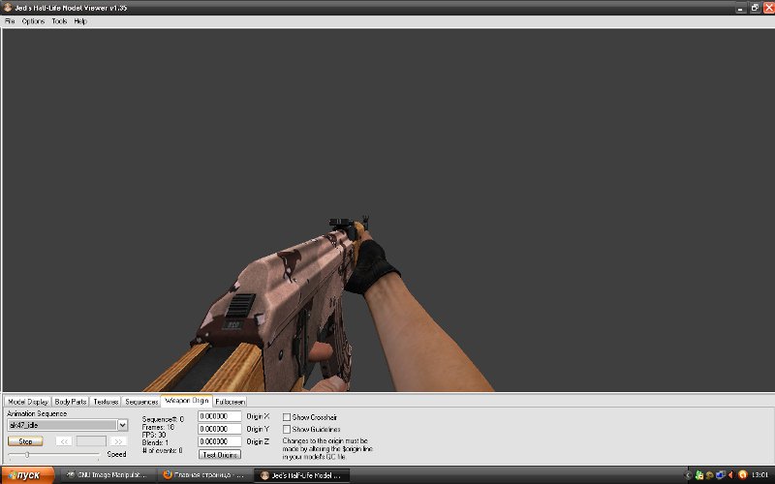Restore down the Model Viewer window
The width and height of the screenshot is (775, 484).
pyautogui.click(x=755, y=8)
